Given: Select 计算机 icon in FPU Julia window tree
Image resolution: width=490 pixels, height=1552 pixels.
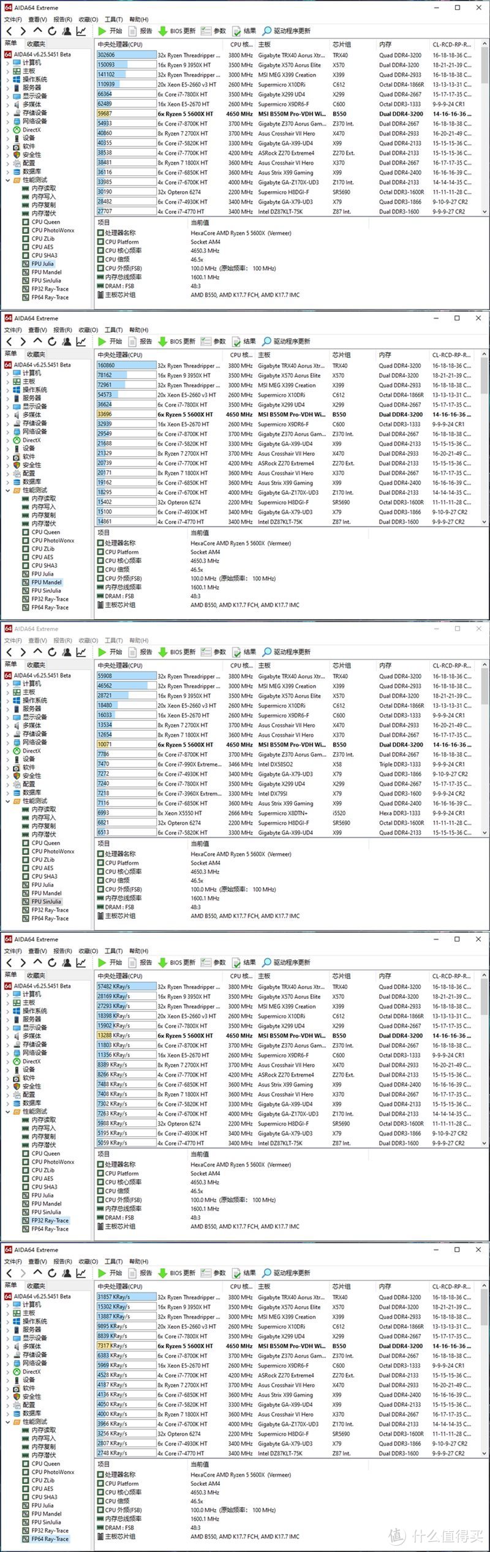Looking at the screenshot, I should pos(17,62).
